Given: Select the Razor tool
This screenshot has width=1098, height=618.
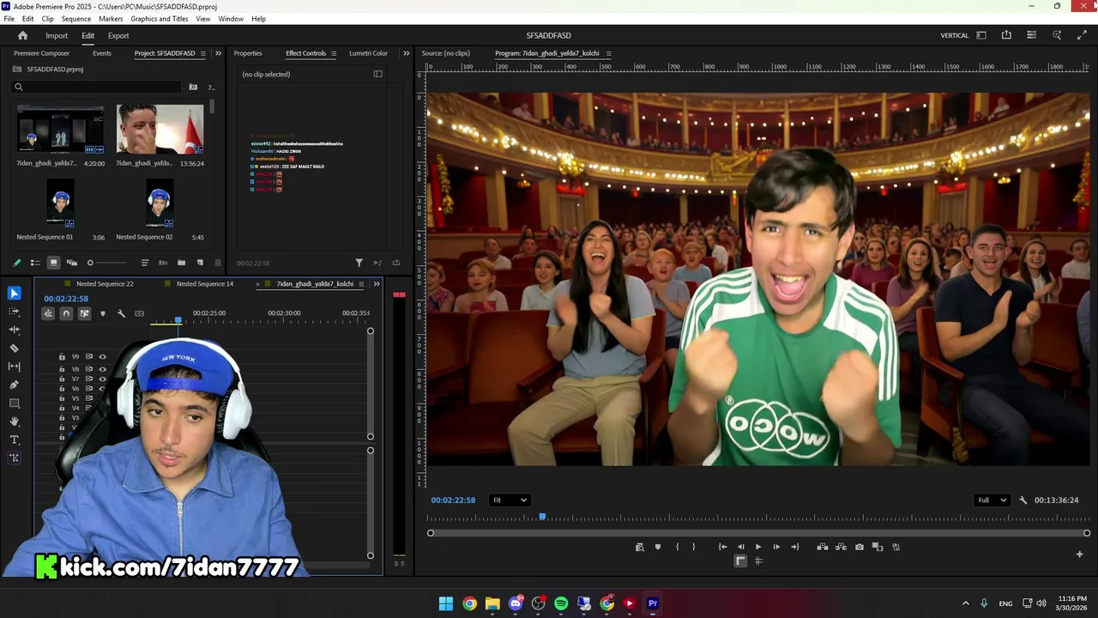Looking at the screenshot, I should (x=14, y=348).
